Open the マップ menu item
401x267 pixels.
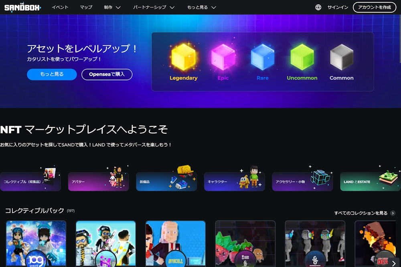(86, 7)
